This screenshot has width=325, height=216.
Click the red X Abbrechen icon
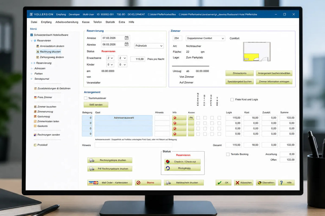click(238, 183)
